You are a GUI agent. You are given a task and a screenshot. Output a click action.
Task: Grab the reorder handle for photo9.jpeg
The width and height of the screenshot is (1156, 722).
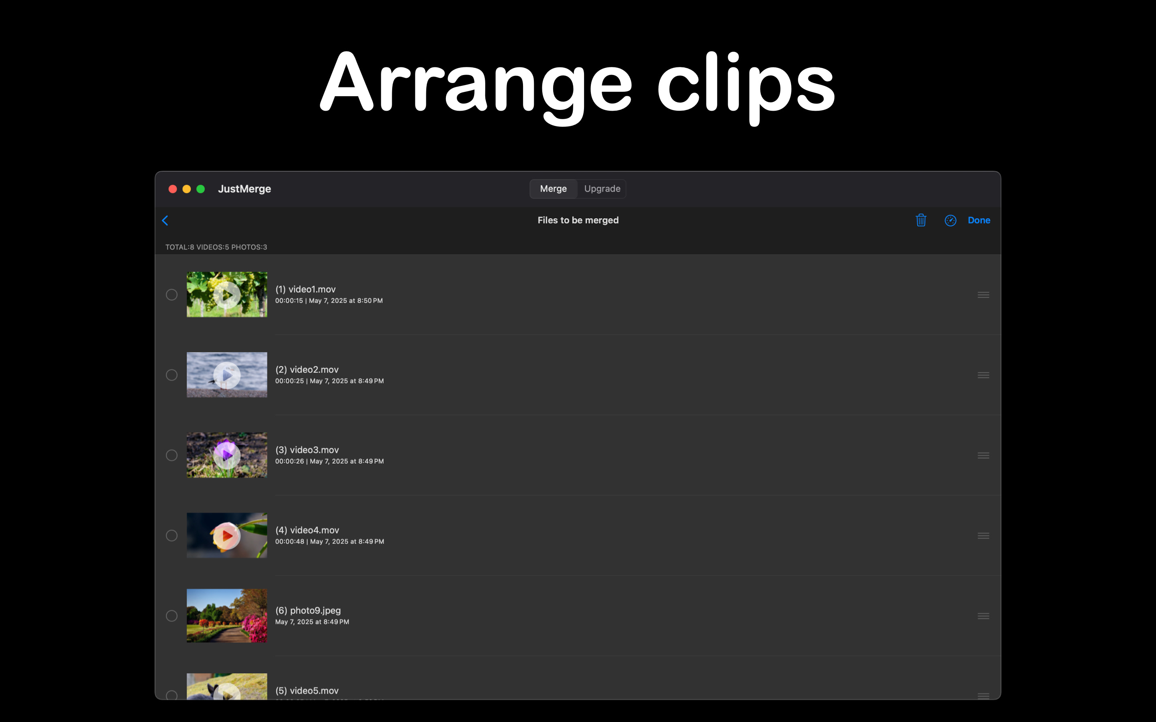tap(983, 616)
